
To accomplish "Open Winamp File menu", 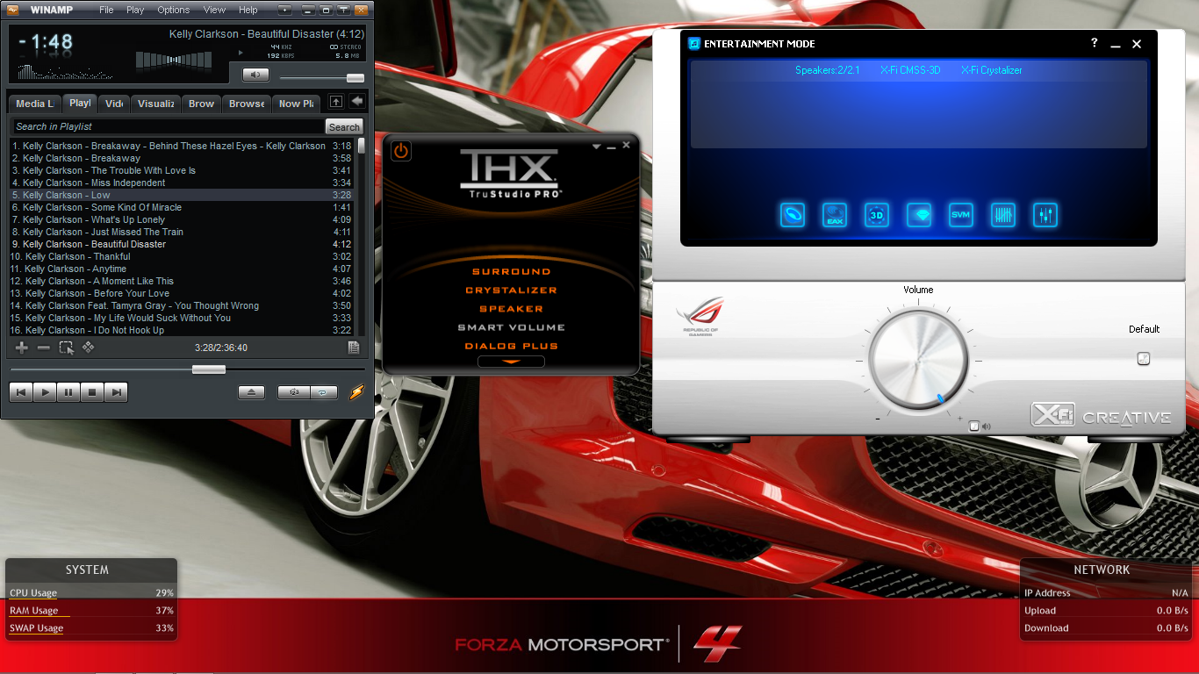I will coord(106,10).
